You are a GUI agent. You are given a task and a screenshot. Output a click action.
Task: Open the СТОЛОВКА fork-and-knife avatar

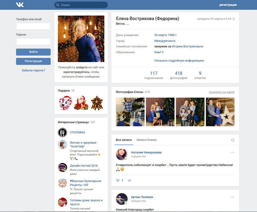click(62, 132)
